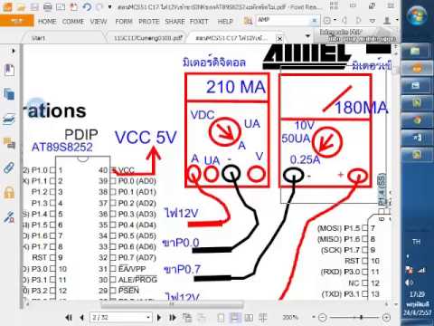Switch to the 11SC117Cumeng0308.pdf tab
Image resolution: width=434 pixels, height=326 pixels.
pyautogui.click(x=148, y=38)
